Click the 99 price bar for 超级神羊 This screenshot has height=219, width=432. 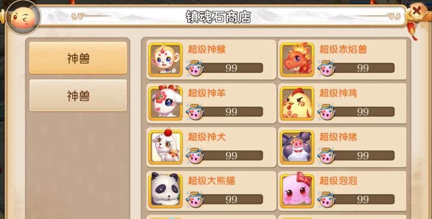click(232, 112)
